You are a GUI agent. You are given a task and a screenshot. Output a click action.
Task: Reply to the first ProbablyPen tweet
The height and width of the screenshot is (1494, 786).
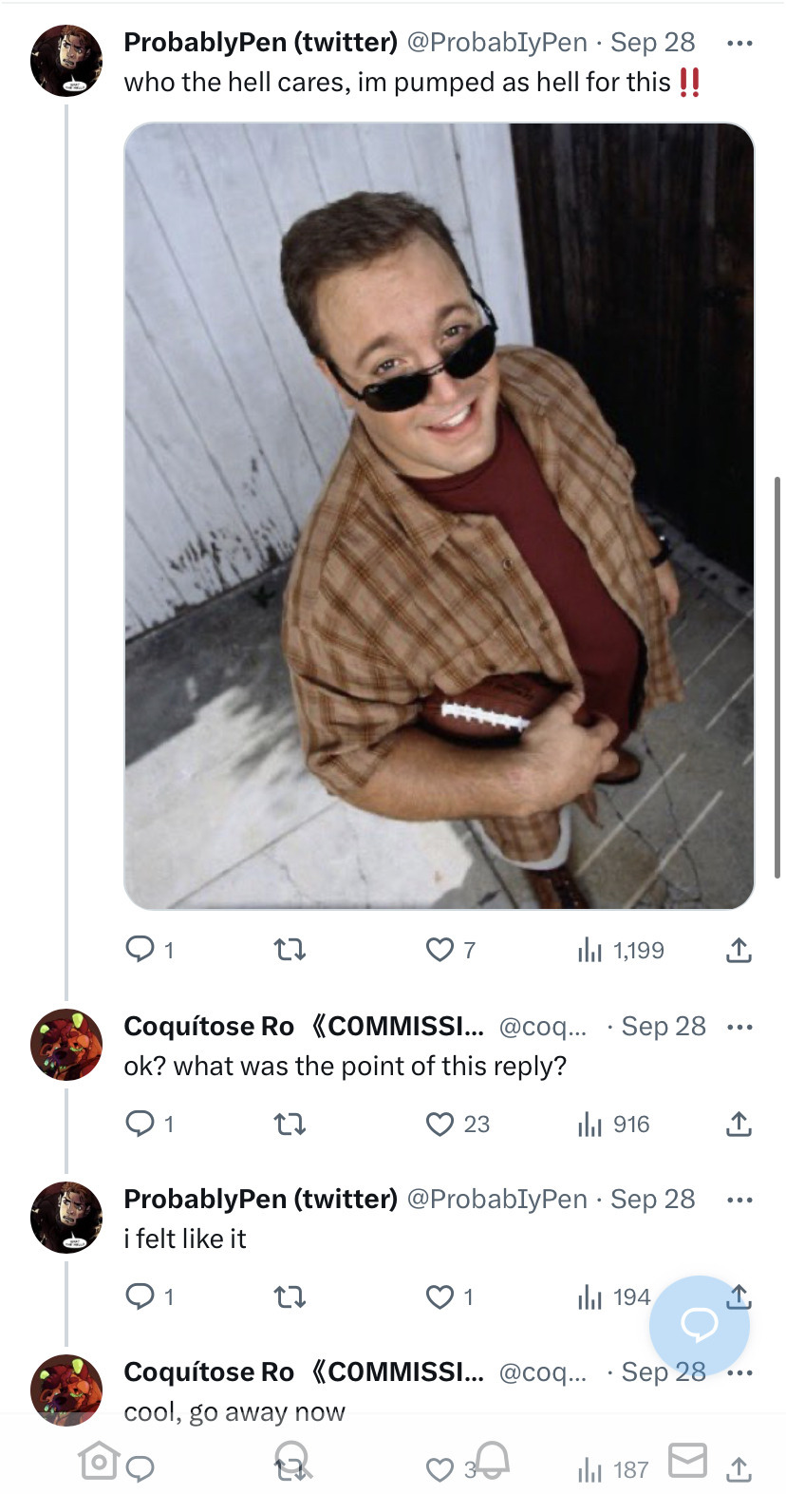coord(140,949)
